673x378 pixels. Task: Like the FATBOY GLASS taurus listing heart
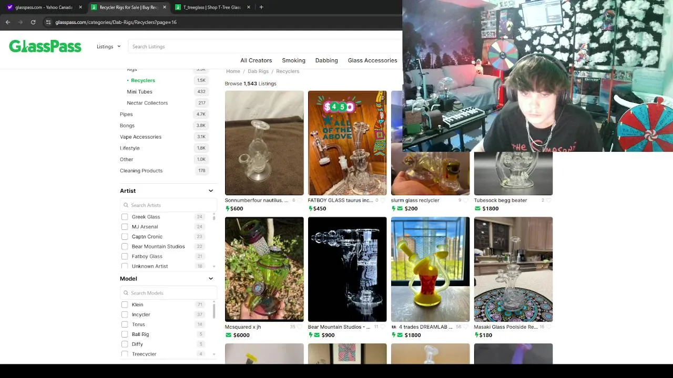coord(383,201)
